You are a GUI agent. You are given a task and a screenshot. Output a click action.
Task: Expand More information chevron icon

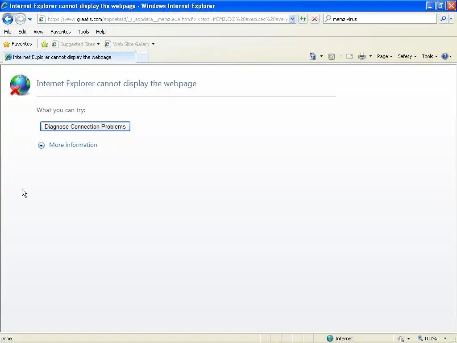[41, 145]
